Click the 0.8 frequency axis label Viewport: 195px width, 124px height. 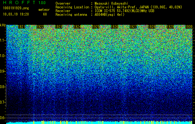[2, 87]
